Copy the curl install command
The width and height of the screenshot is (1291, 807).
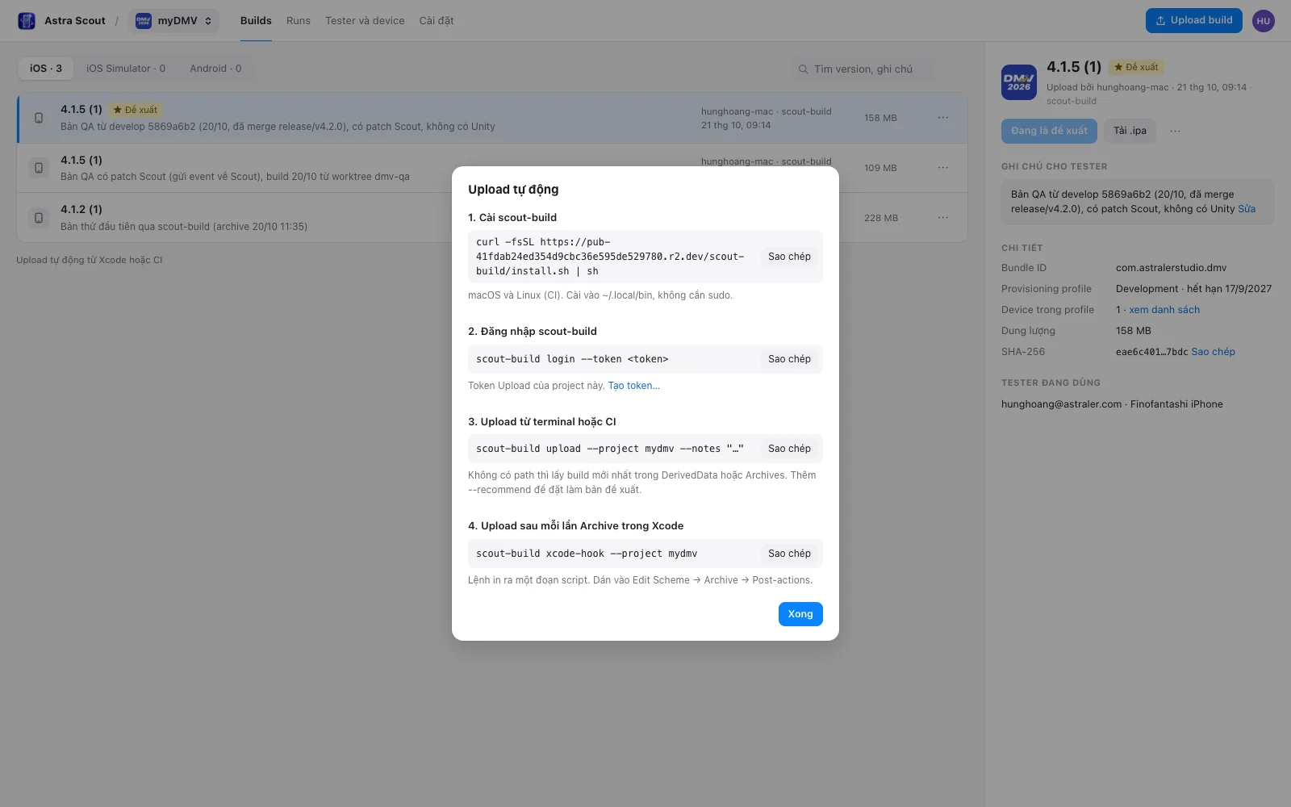(x=789, y=257)
